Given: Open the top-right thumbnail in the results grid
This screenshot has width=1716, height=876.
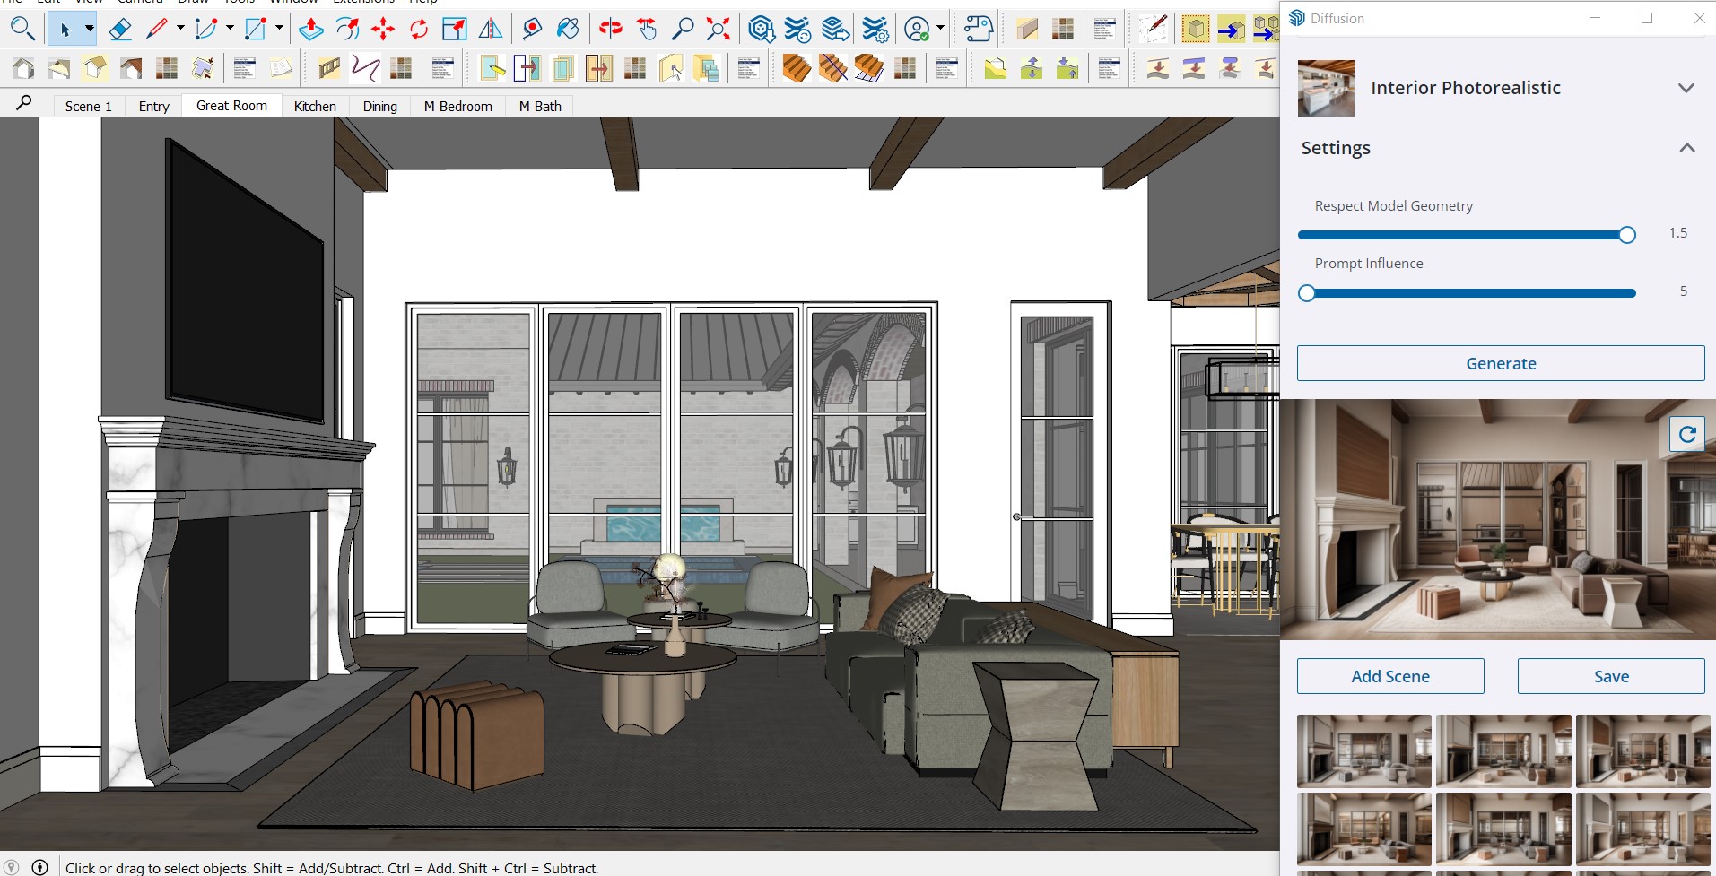Looking at the screenshot, I should (1643, 750).
